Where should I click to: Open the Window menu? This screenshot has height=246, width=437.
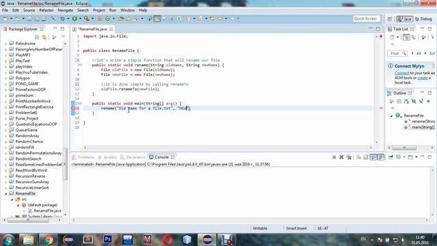coord(128,10)
